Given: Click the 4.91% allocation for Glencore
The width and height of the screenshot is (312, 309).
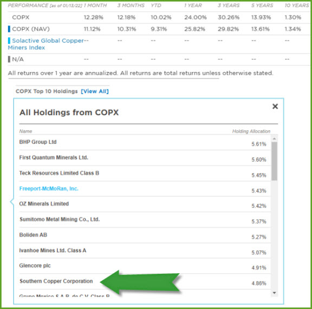Looking at the screenshot, I should (259, 268).
